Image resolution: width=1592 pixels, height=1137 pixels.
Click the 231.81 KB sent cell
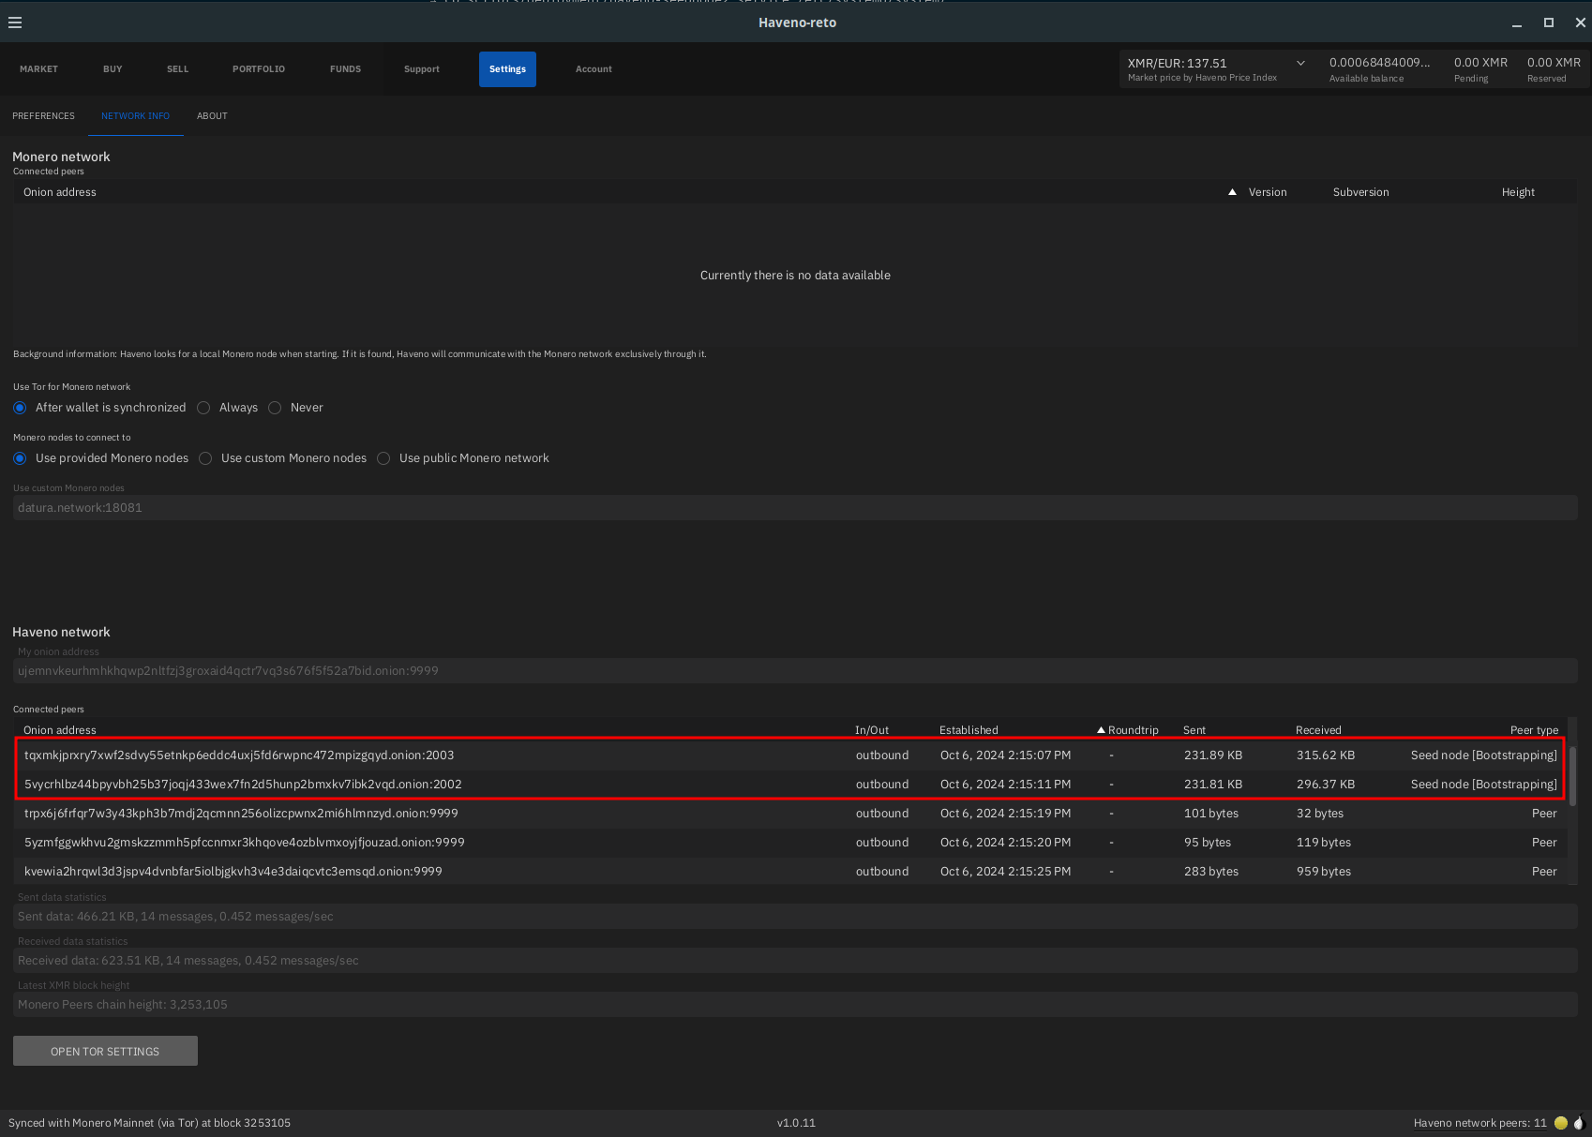[1213, 785]
